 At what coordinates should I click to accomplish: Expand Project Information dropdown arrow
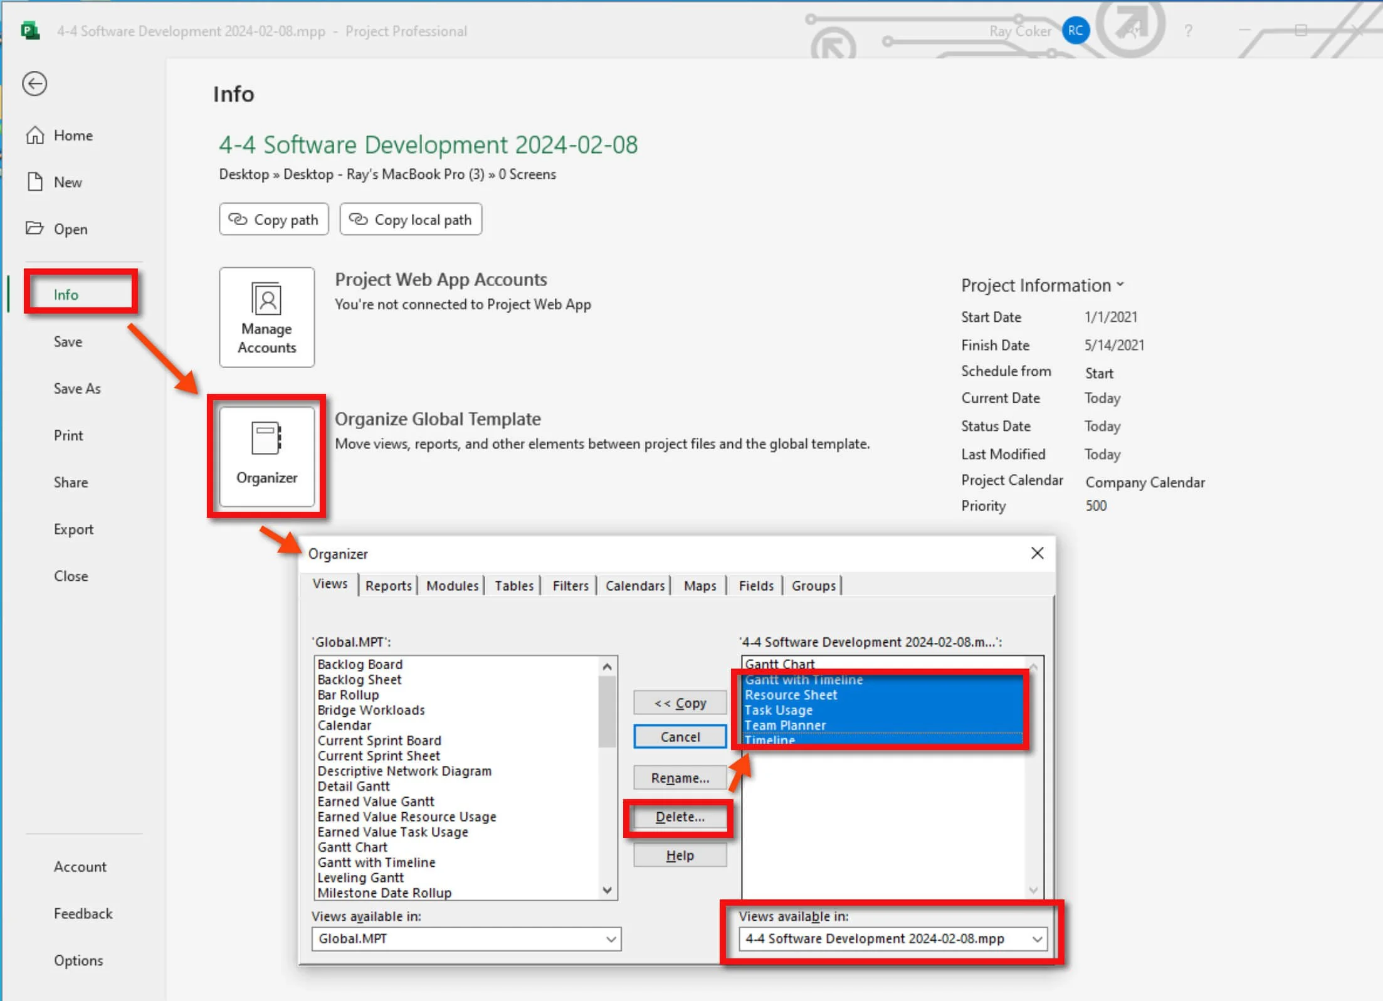(x=1120, y=285)
